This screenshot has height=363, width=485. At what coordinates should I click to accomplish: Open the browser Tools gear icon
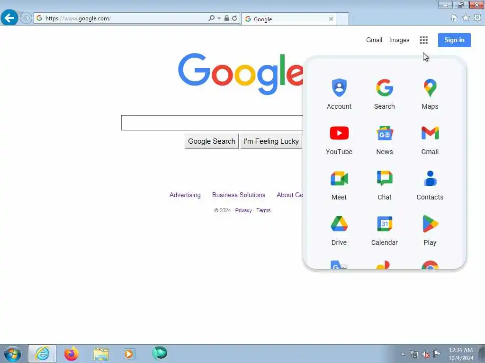[x=477, y=18]
